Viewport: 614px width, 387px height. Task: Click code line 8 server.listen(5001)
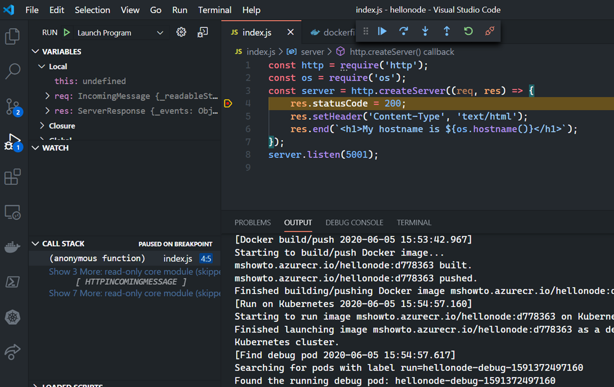click(x=323, y=154)
